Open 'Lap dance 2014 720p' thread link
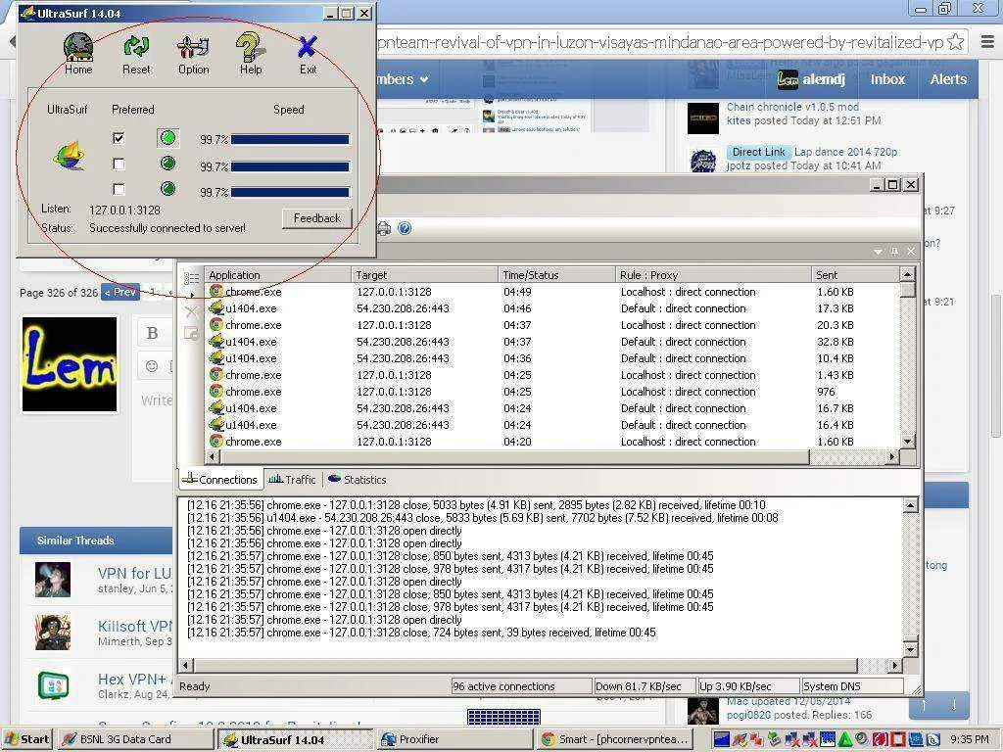The width and height of the screenshot is (1003, 752). click(x=845, y=152)
